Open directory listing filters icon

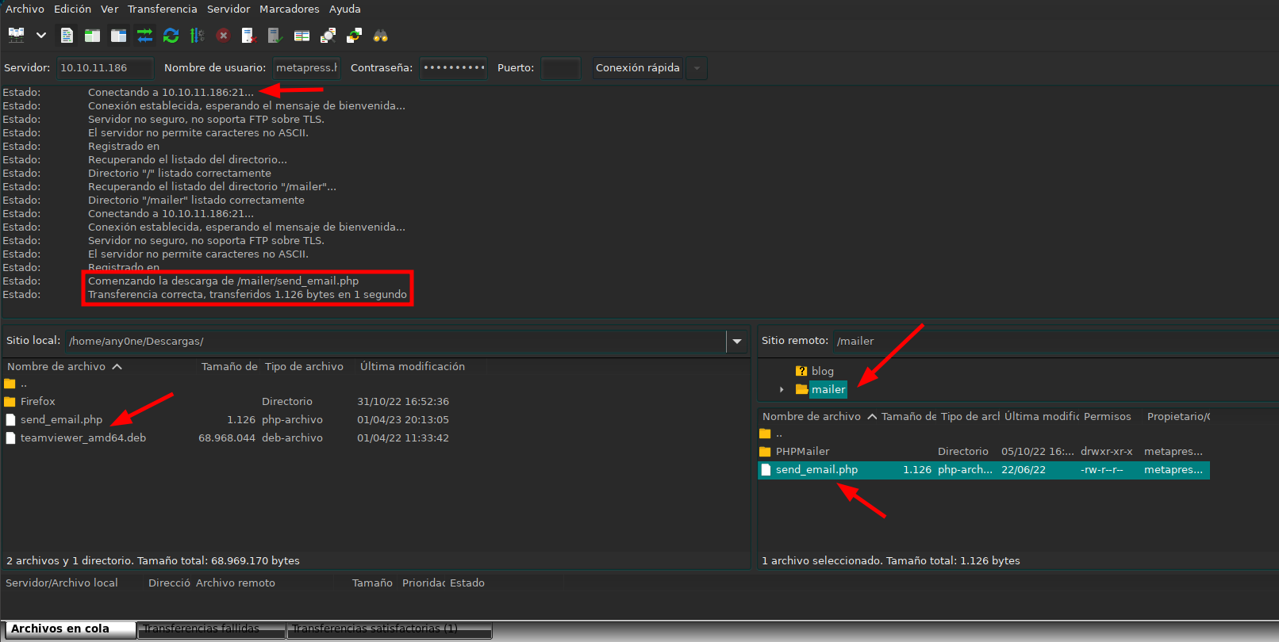pos(302,35)
